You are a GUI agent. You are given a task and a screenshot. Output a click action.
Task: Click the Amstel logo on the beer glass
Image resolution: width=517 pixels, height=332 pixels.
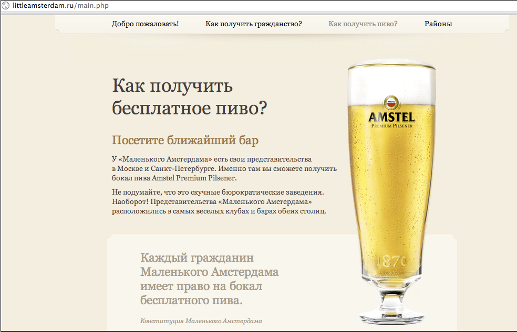point(391,112)
